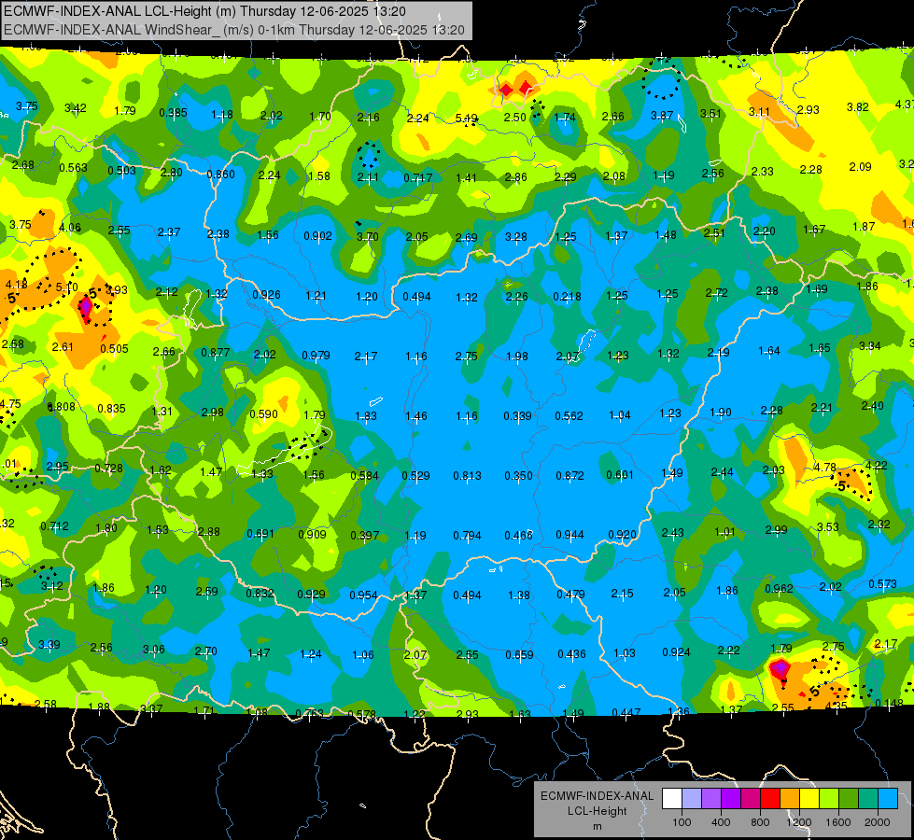Click the wind shear value 0.877

(215, 352)
